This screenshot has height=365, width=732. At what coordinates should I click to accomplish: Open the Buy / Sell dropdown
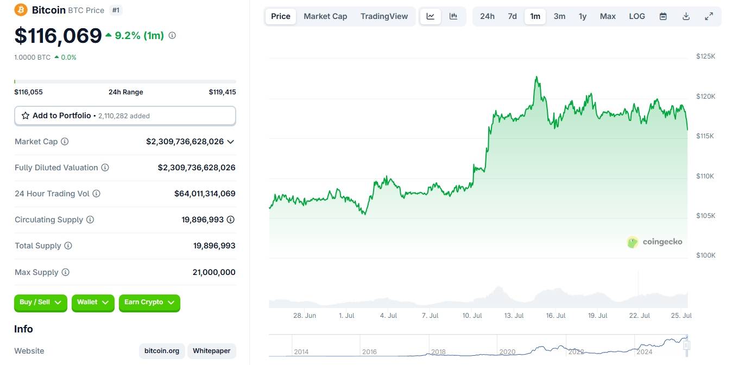tap(41, 302)
